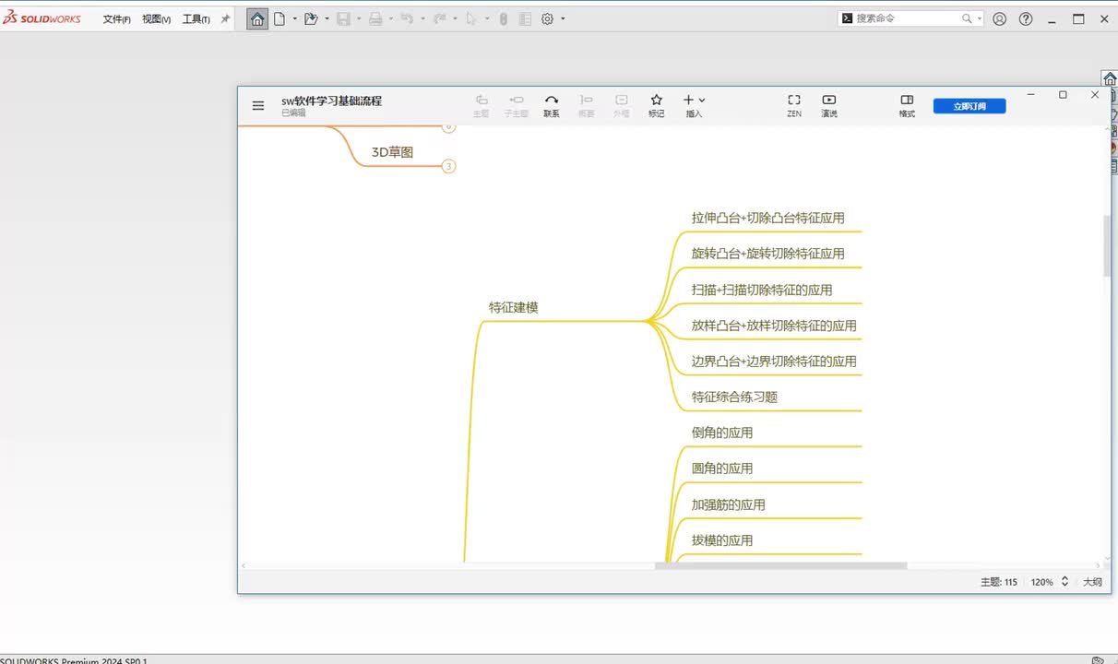Screen dimensions: 1118x664
Task: Create new document in SolidWorks toolbar
Action: click(279, 18)
